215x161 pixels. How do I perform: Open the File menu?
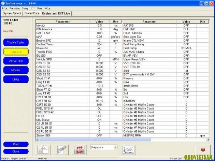coord(4,9)
